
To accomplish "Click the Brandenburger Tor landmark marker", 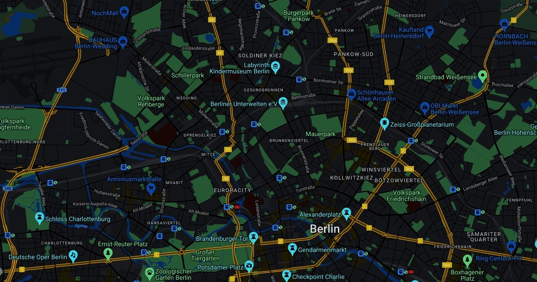I will (254, 237).
